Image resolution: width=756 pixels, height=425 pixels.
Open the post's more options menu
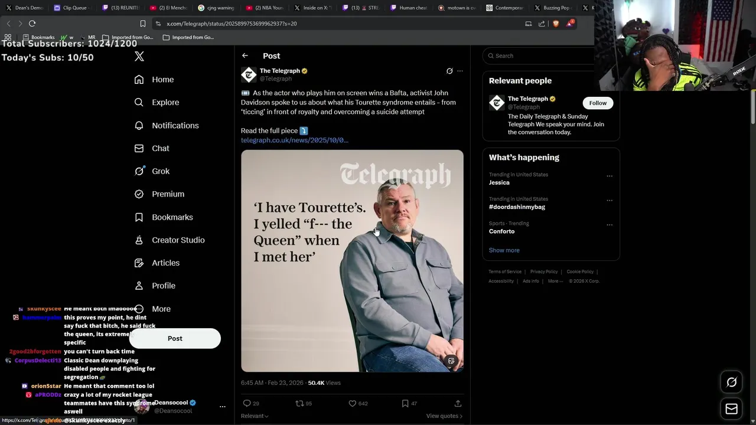[460, 71]
